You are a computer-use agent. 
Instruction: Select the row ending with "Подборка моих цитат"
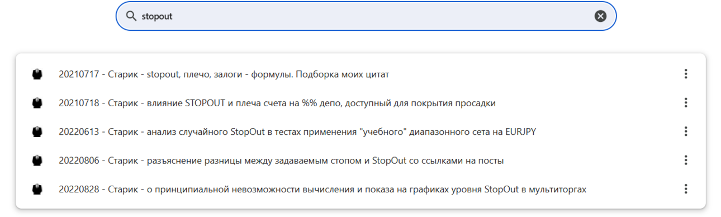pyautogui.click(x=360, y=74)
